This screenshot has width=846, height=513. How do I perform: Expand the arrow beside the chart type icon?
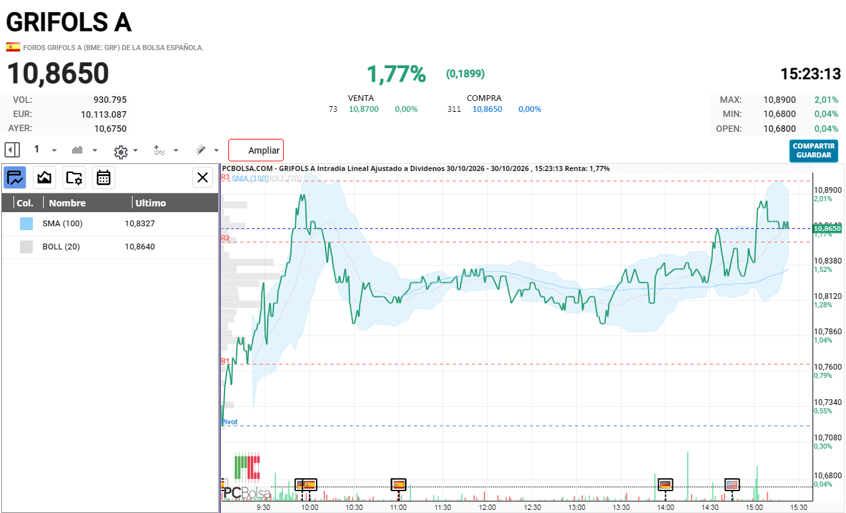click(x=95, y=150)
